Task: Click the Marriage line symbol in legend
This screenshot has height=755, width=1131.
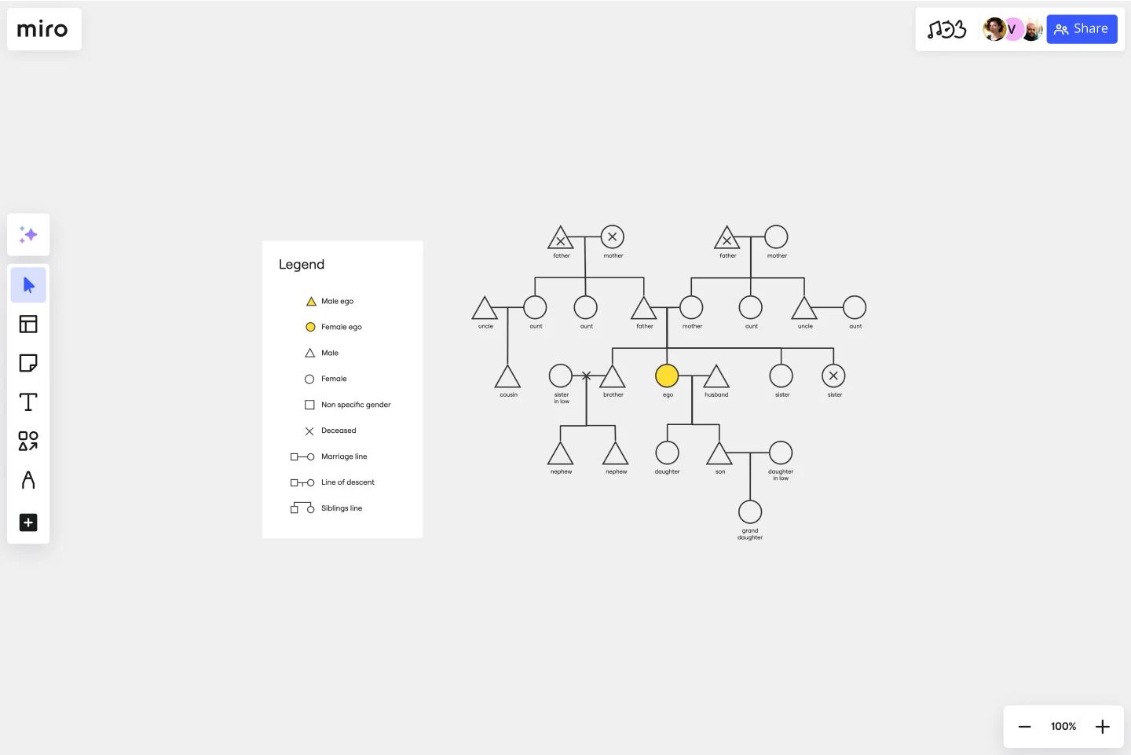Action: [x=302, y=456]
